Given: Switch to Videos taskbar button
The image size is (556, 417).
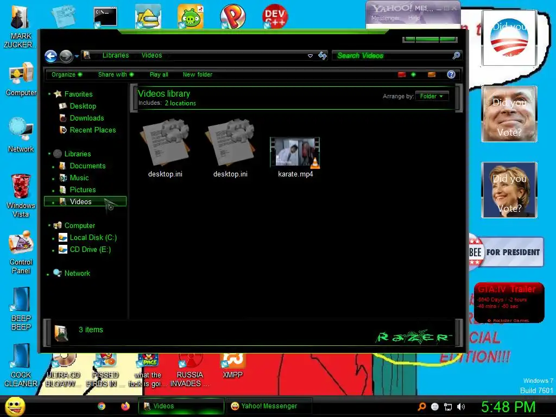Looking at the screenshot, I should point(181,406).
